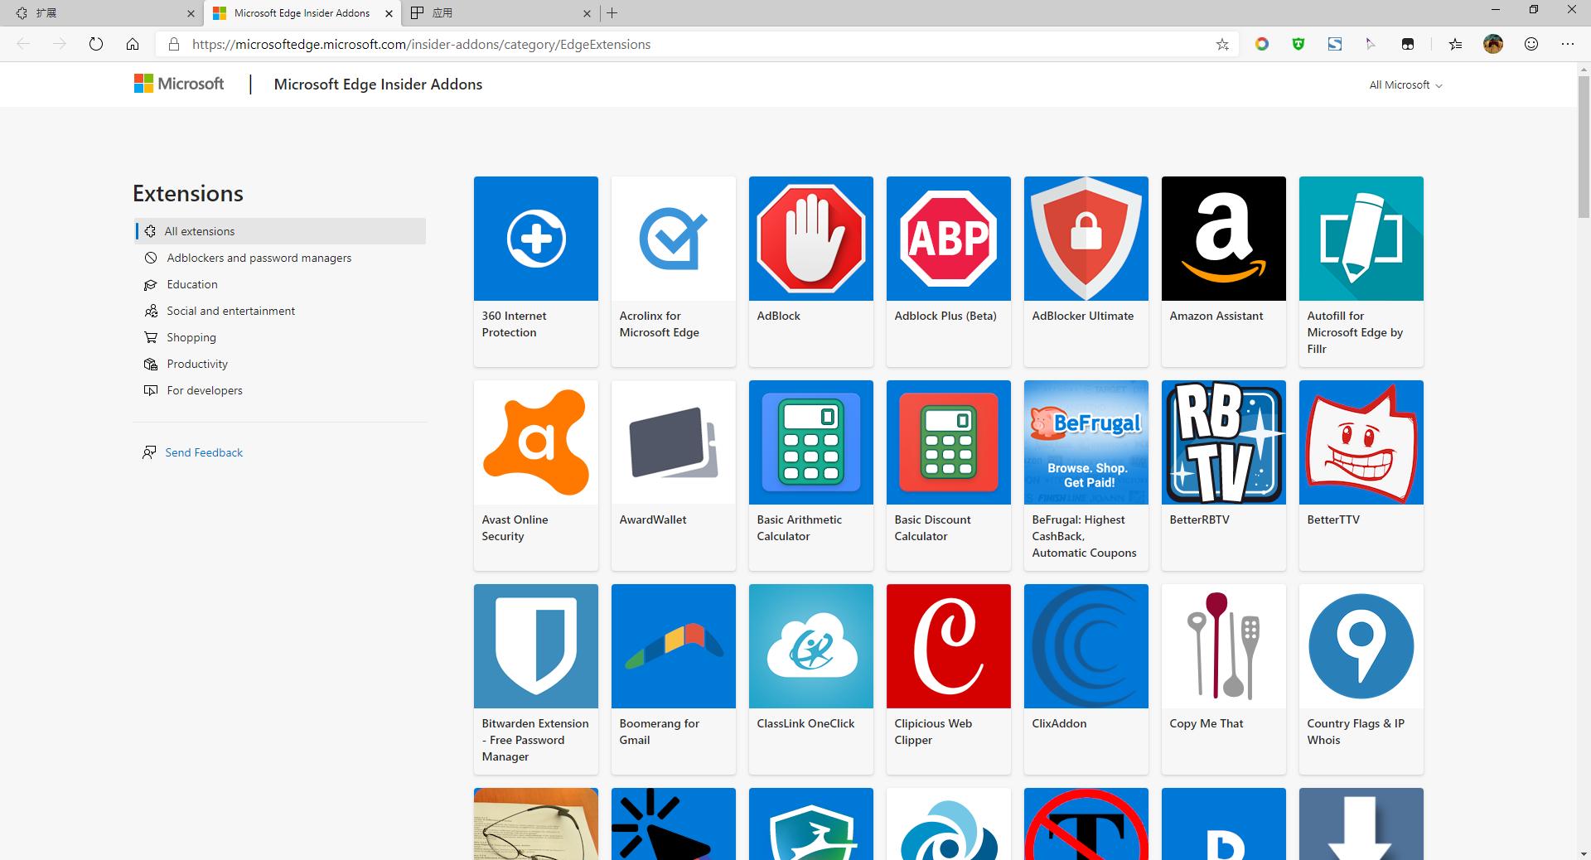Image resolution: width=1591 pixels, height=860 pixels.
Task: Open the Basic Discount Calculator icon
Action: coord(949,442)
